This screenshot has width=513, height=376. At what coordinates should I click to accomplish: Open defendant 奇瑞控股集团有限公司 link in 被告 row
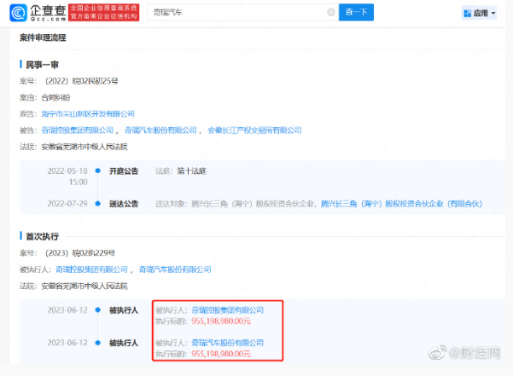click(x=77, y=130)
